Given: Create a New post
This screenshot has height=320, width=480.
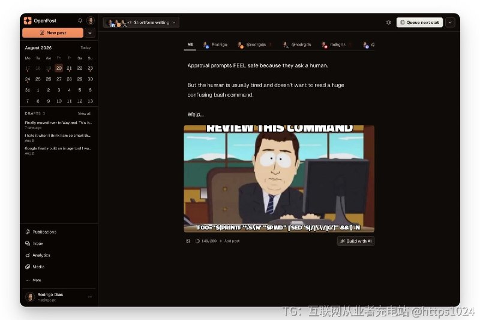Looking at the screenshot, I should pos(53,33).
